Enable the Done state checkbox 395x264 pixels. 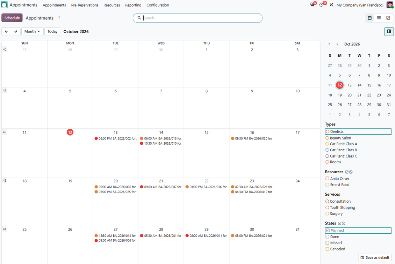click(328, 236)
